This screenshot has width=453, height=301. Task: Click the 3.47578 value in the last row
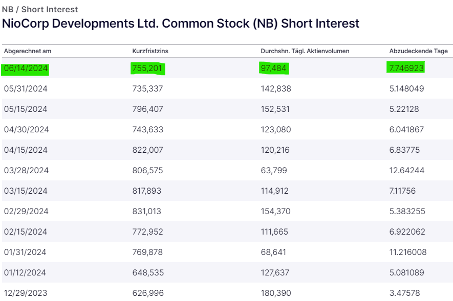coord(404,293)
